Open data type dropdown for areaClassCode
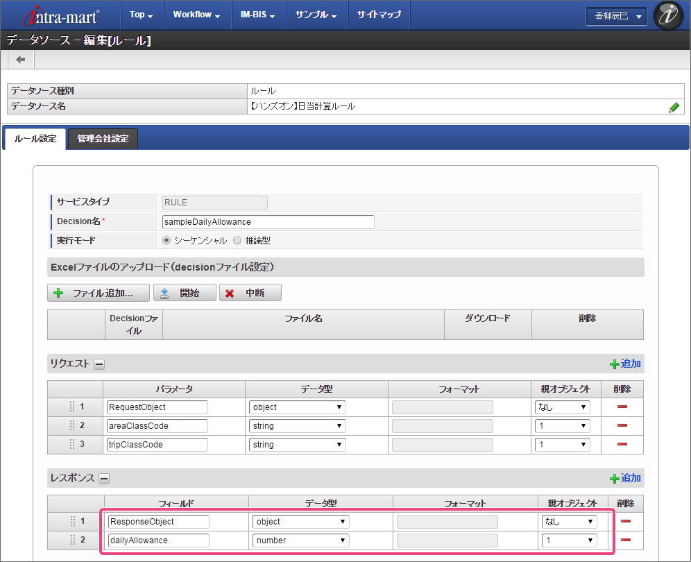This screenshot has height=562, width=691. pos(298,426)
